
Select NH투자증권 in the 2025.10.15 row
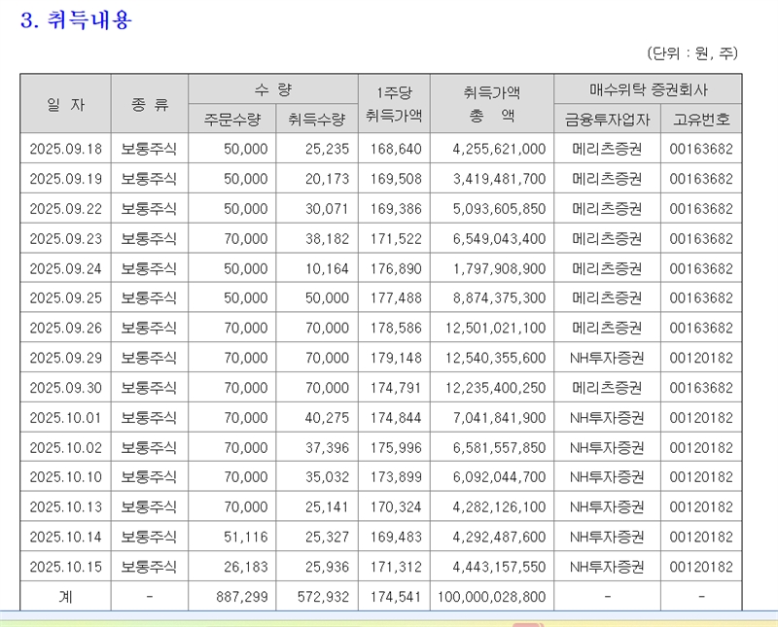click(x=607, y=567)
